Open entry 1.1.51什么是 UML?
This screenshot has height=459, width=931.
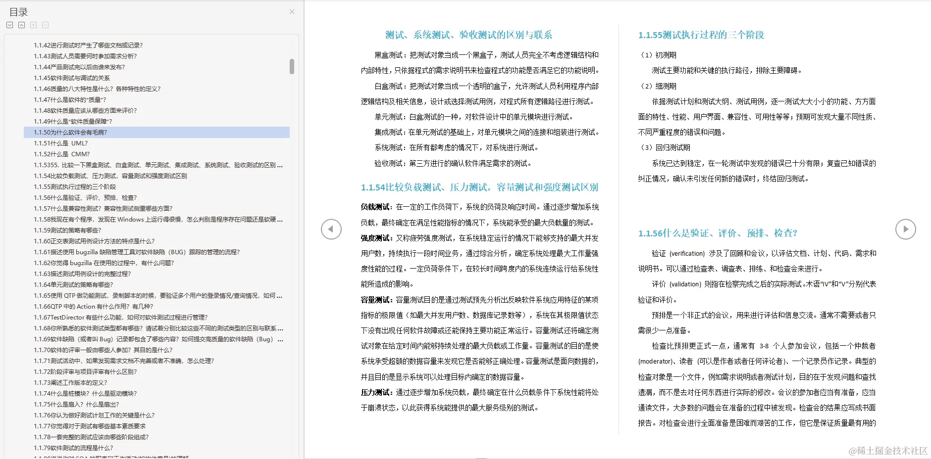(x=60, y=143)
